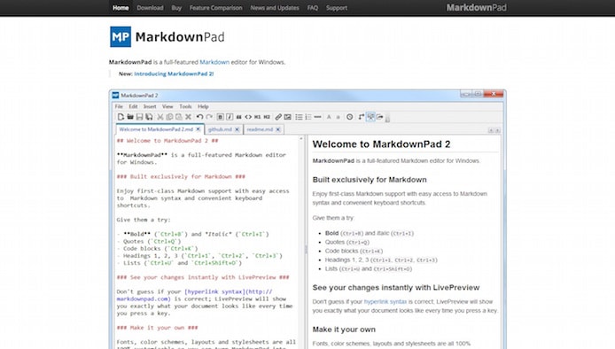Screen dimensions: 615x349
Task: Open News and Updates in navigation
Action: [x=275, y=8]
